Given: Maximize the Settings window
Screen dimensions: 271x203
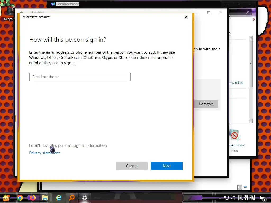Looking at the screenshot, I should [x=209, y=13].
